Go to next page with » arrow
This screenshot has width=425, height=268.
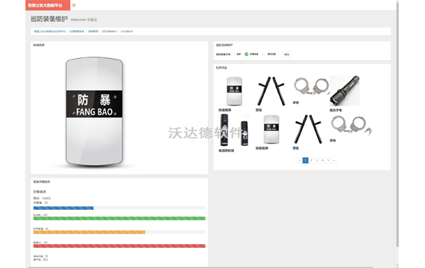334,160
